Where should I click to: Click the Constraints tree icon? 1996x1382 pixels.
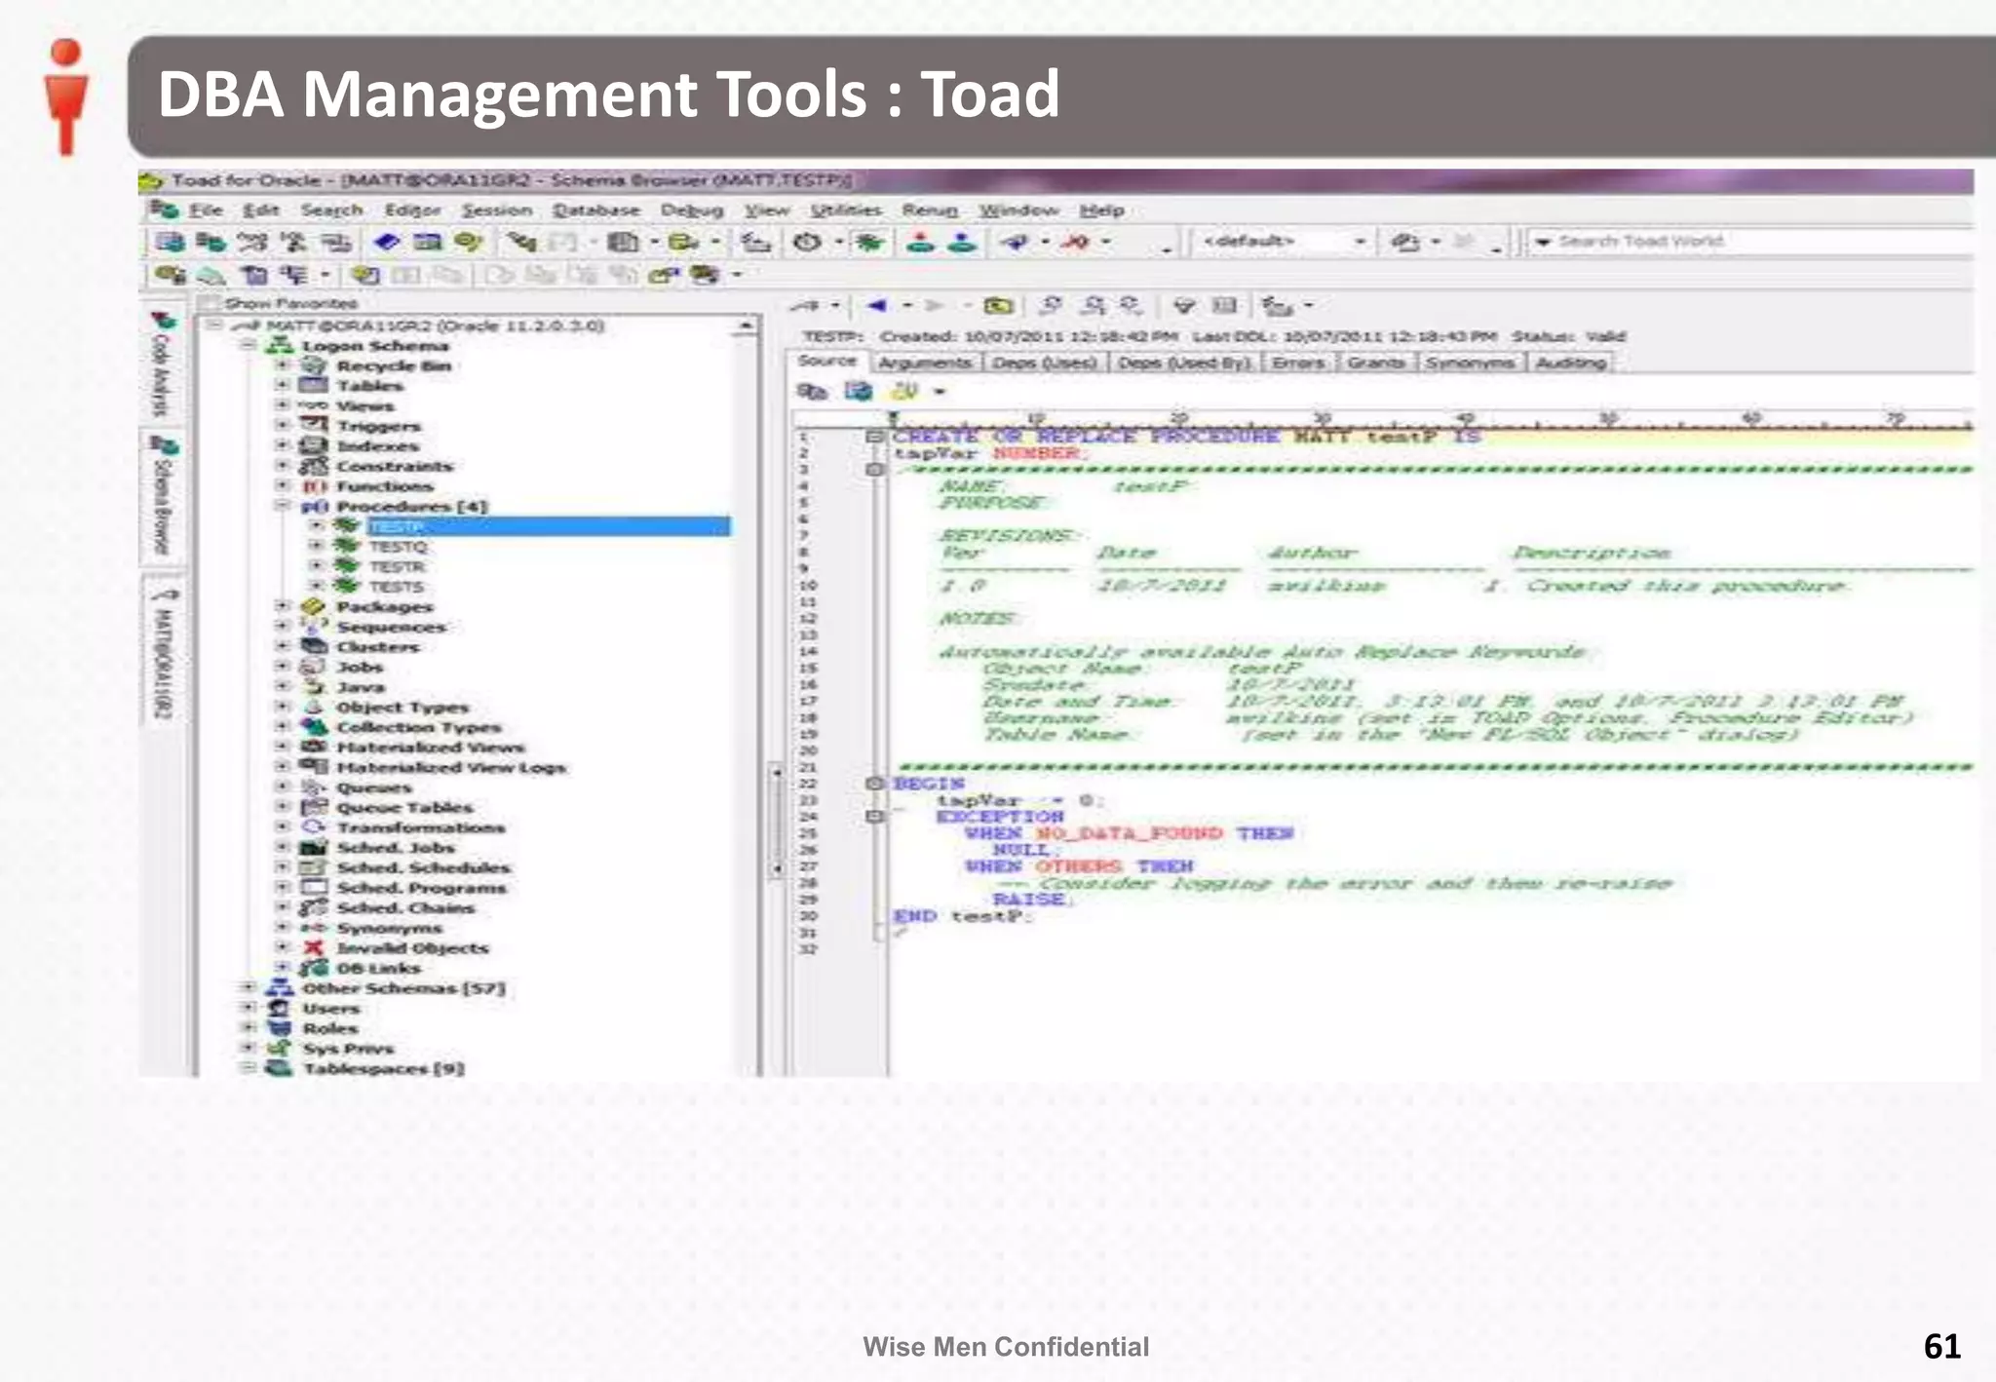tap(313, 466)
